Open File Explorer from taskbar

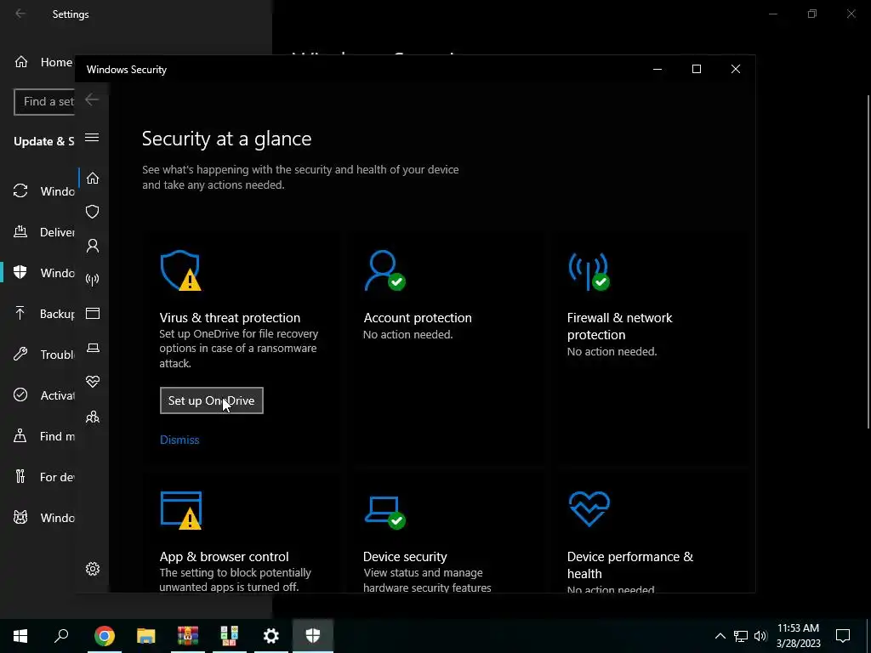coord(146,635)
